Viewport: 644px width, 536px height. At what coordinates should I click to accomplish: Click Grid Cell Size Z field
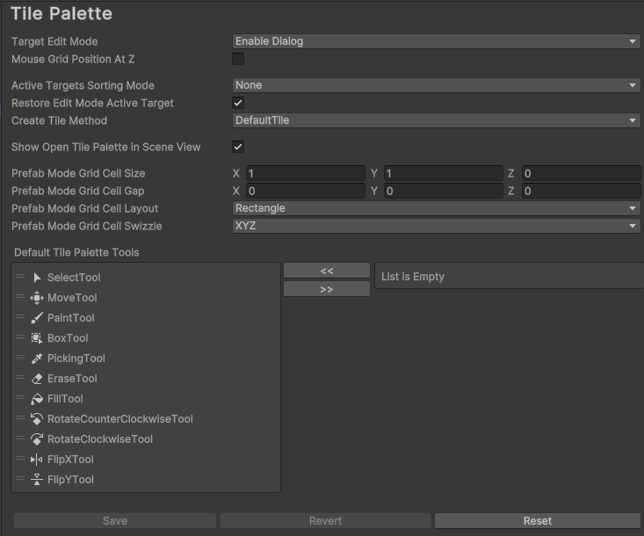click(x=581, y=173)
